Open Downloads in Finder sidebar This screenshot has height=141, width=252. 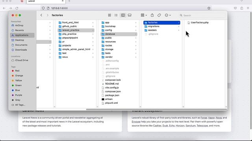(22, 50)
